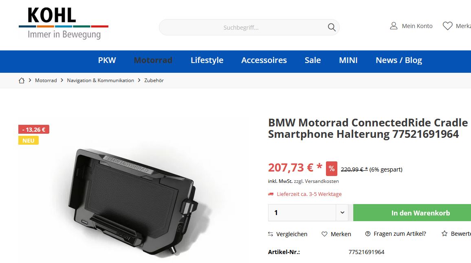Open the Accessoires navigation menu

(x=264, y=60)
